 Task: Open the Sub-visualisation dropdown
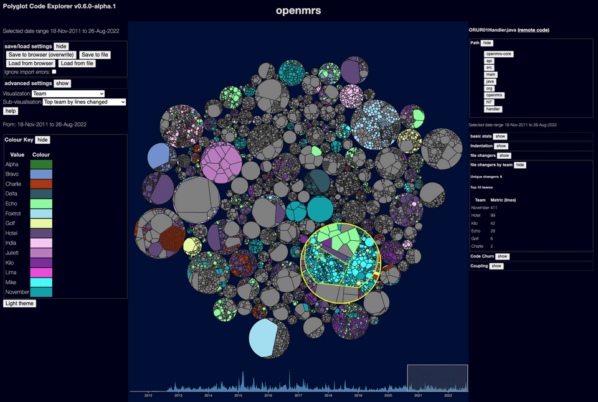click(84, 101)
